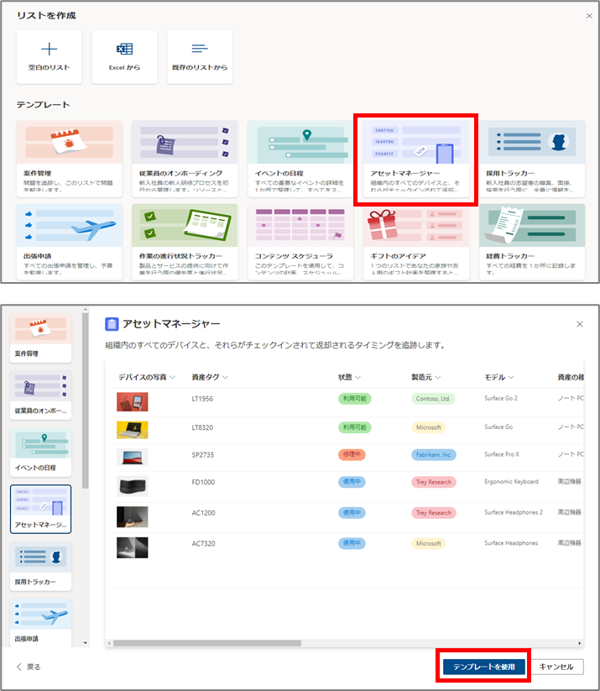Screen dimensions: 600x691
Task: Click Microsoft pill in AC7320 row
Action: coord(428,543)
